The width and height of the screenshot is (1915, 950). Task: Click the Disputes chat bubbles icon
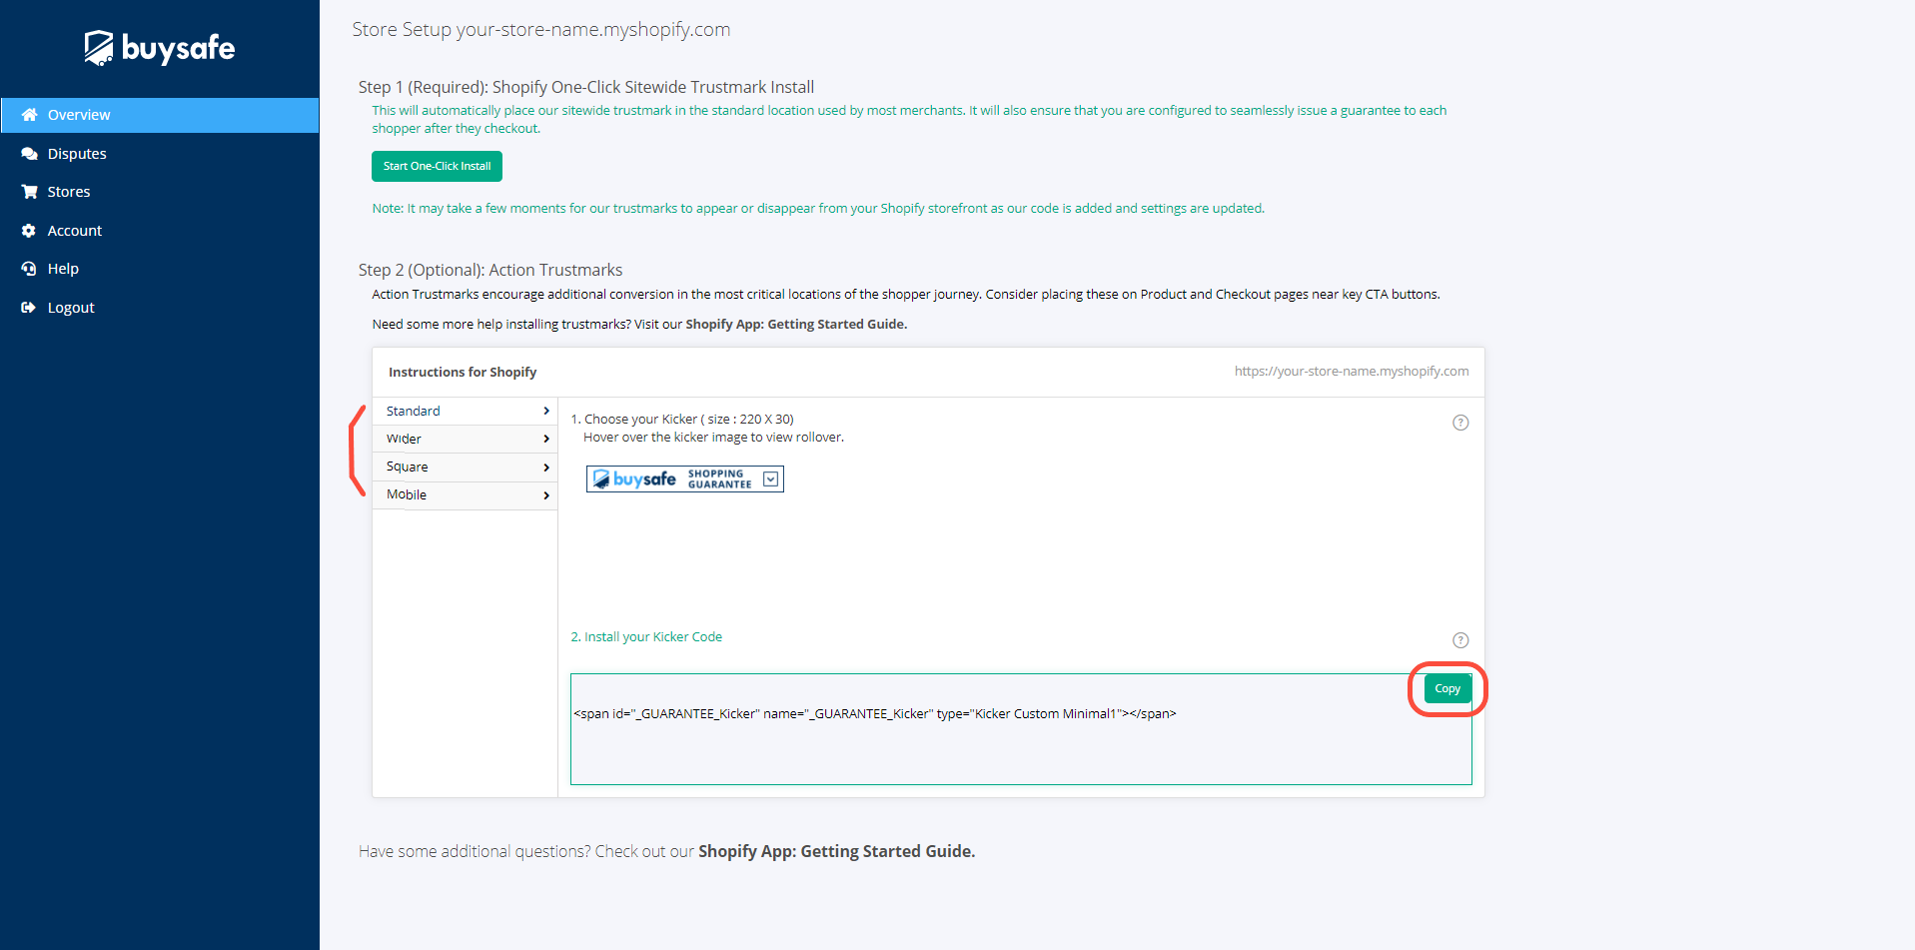29,154
